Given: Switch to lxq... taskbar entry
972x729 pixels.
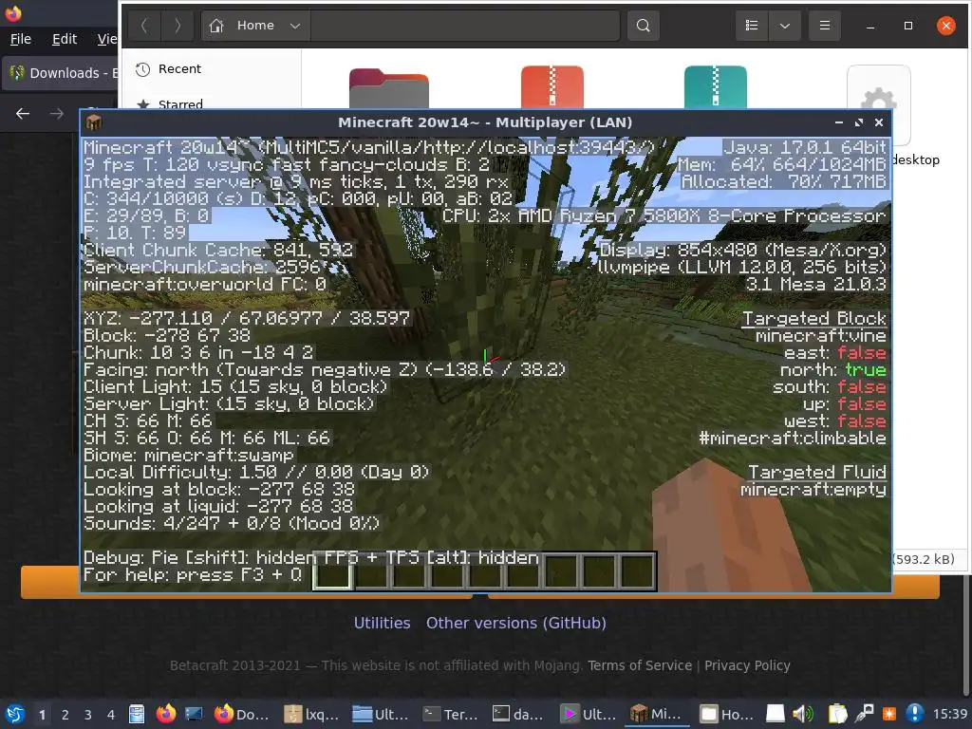Looking at the screenshot, I should (312, 714).
